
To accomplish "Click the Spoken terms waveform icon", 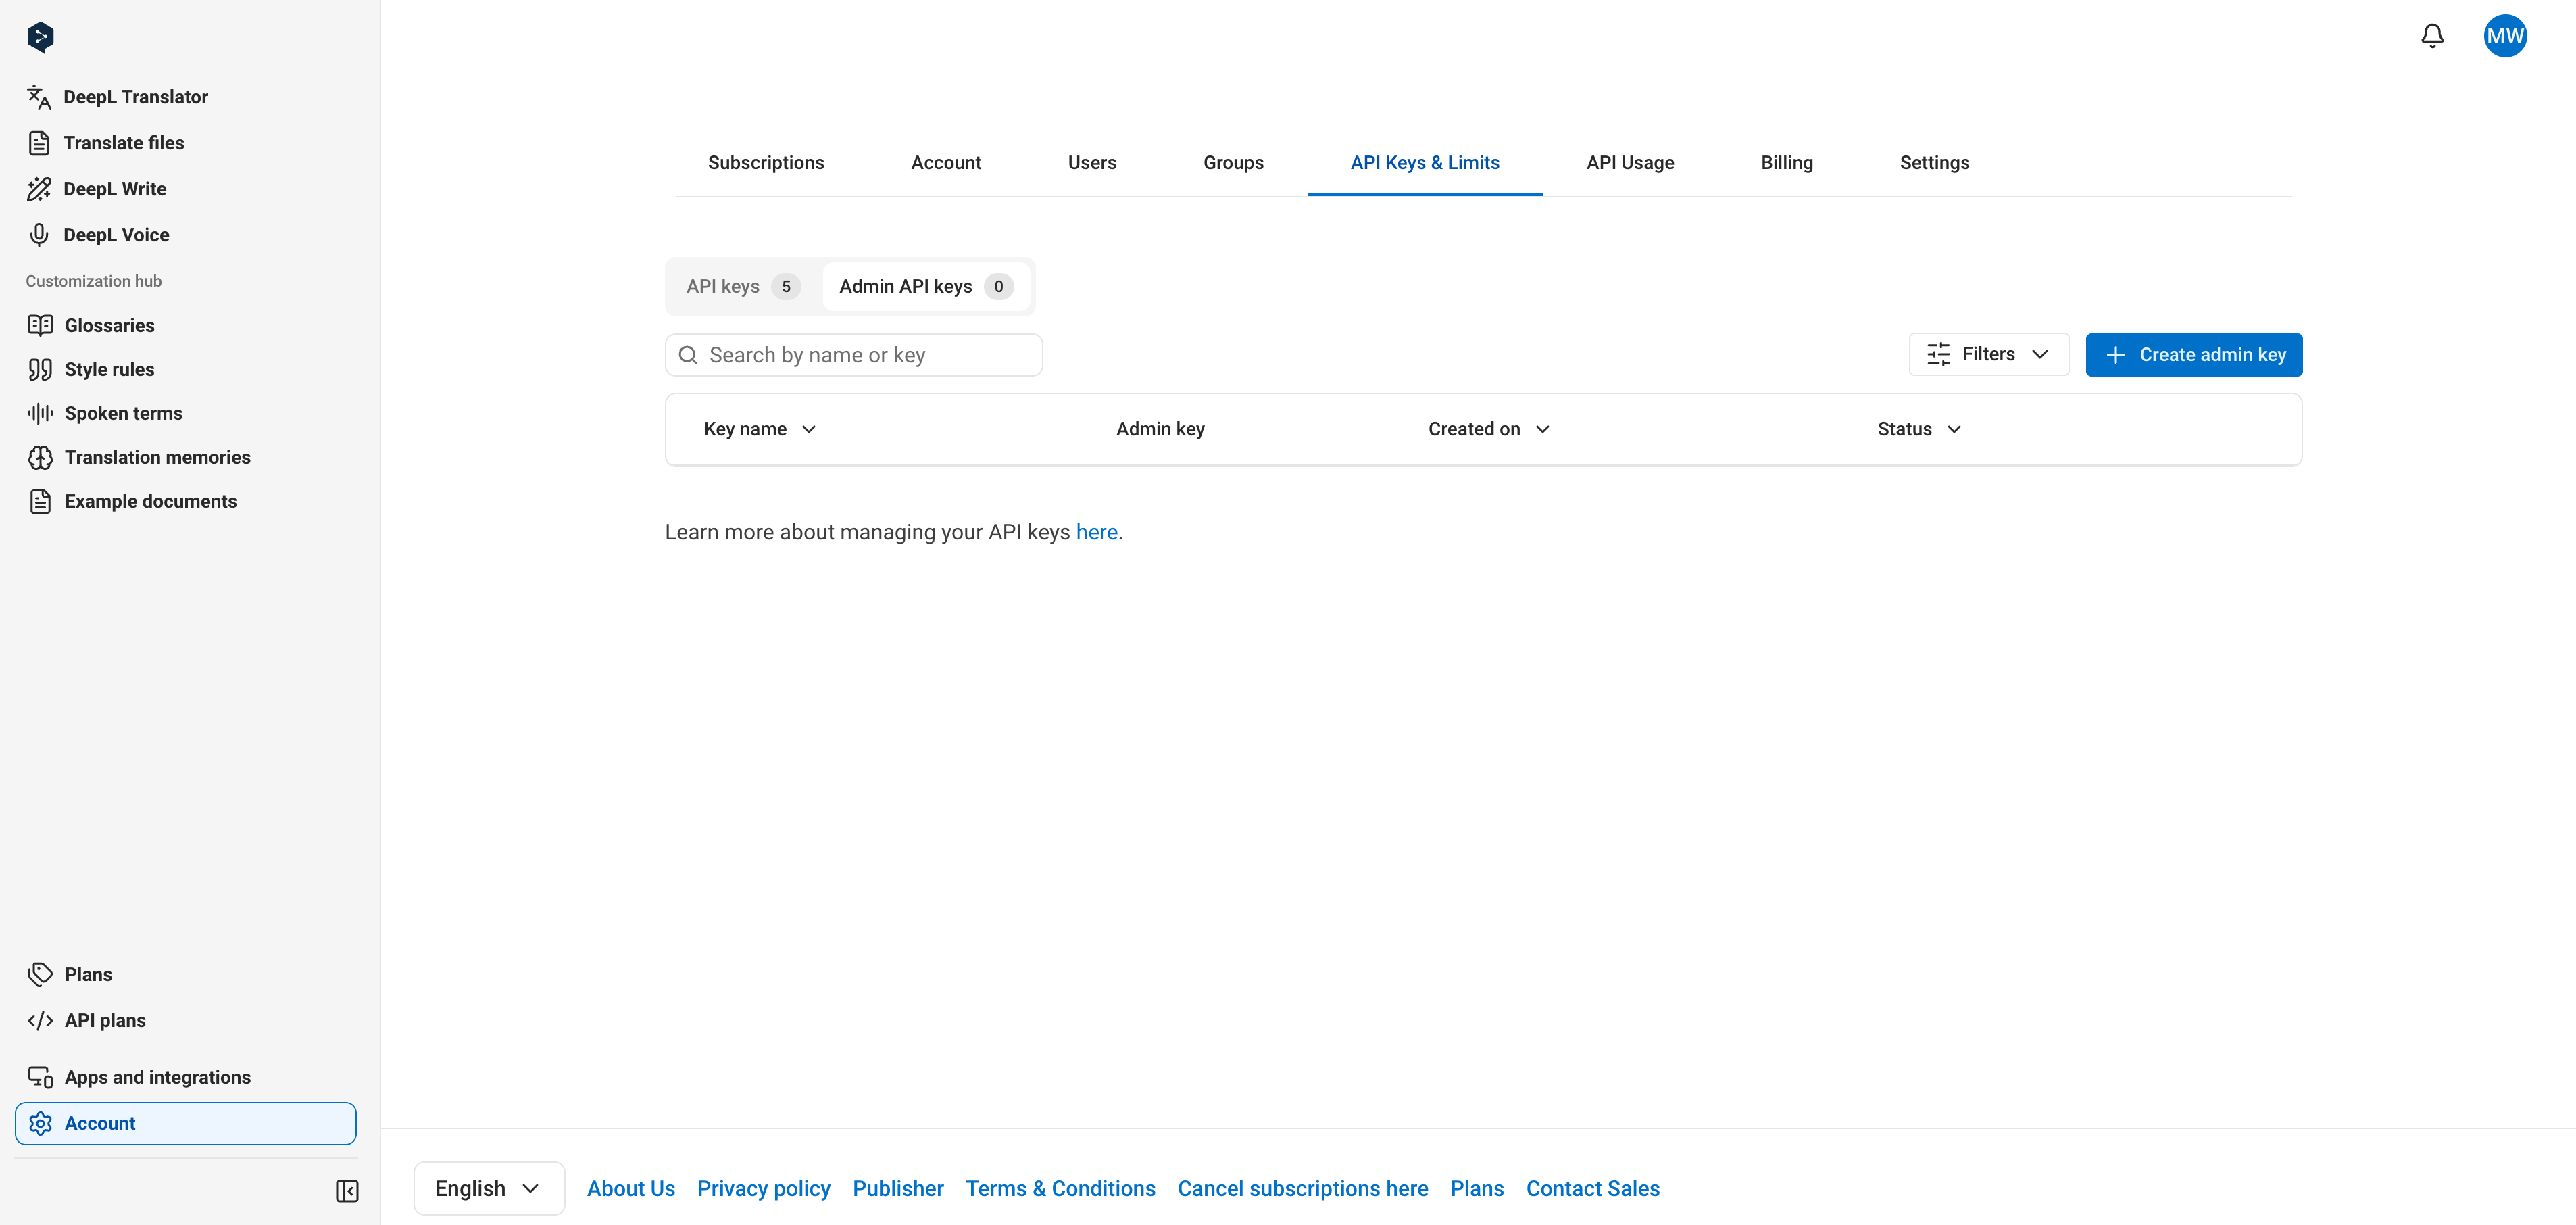I will pyautogui.click(x=40, y=413).
